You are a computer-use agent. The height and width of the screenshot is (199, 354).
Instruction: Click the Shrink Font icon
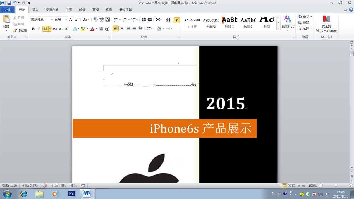tap(77, 20)
